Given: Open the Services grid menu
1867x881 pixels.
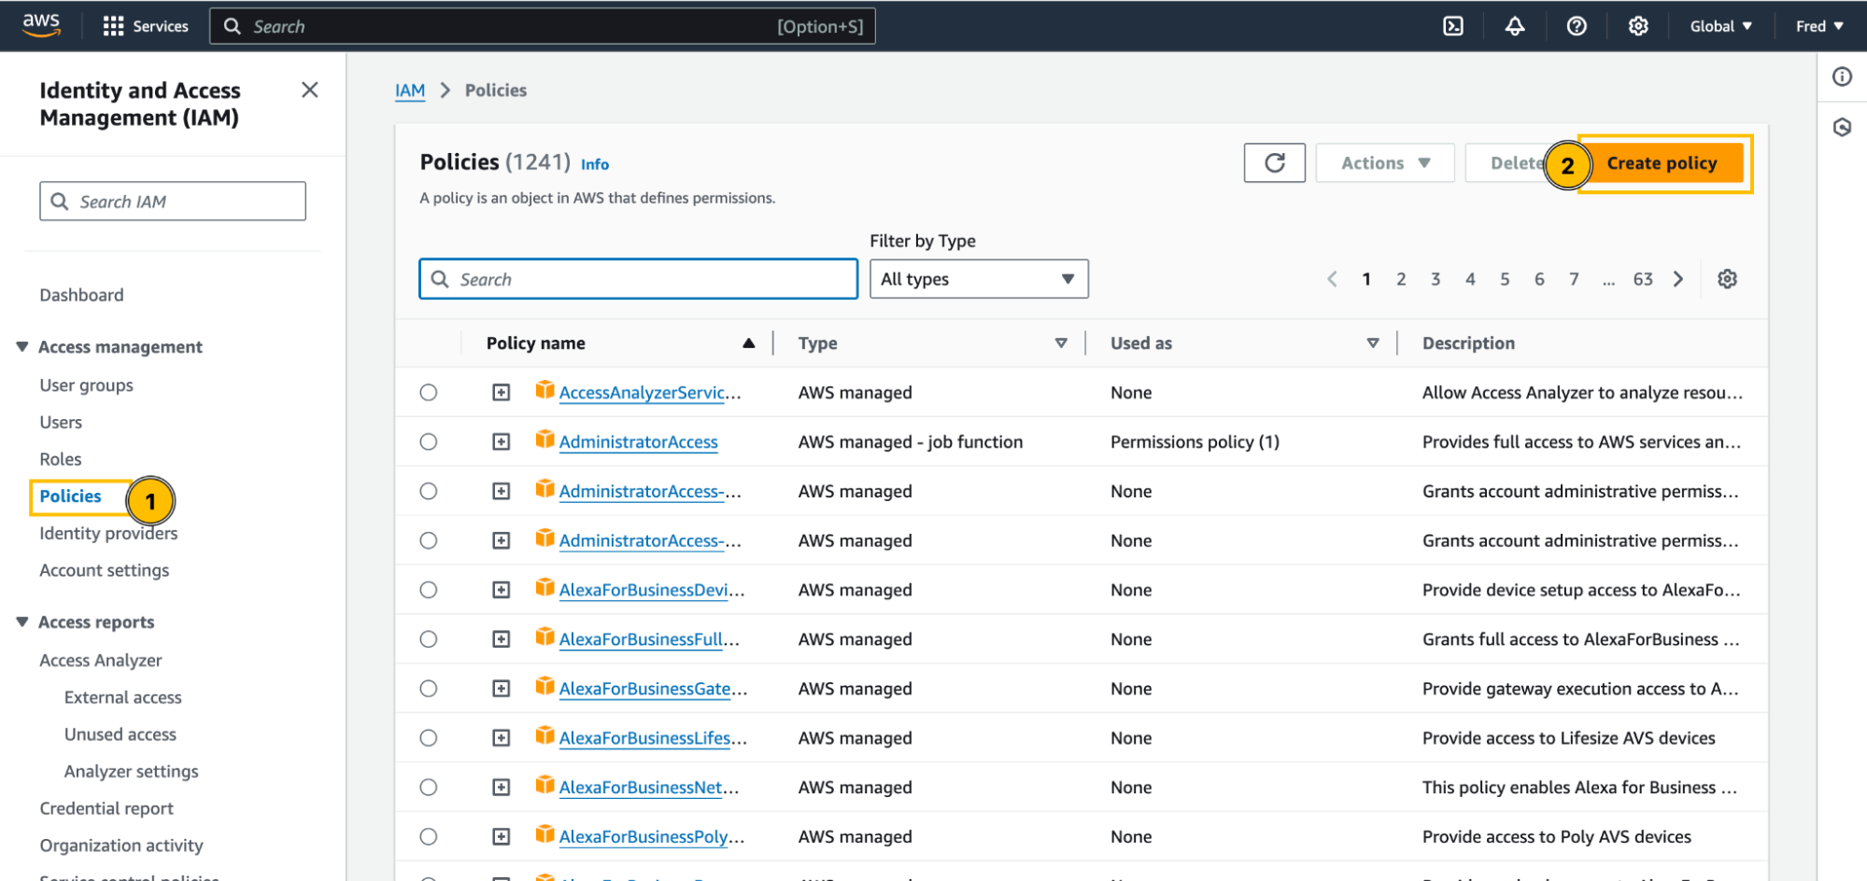Looking at the screenshot, I should coord(145,26).
